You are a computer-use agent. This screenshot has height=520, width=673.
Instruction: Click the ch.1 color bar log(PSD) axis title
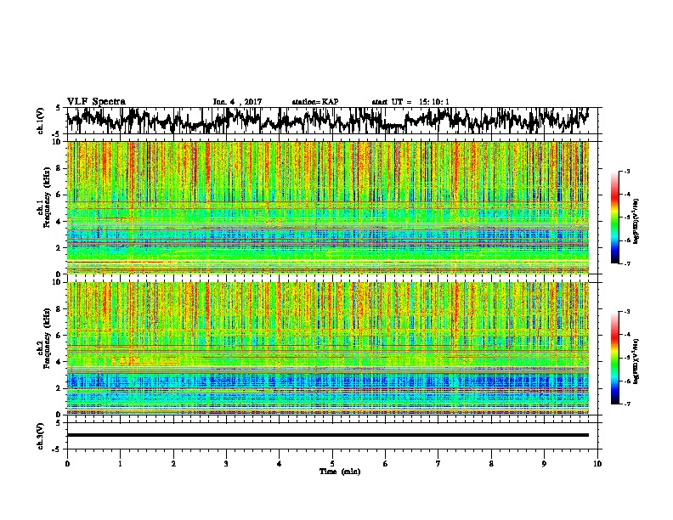click(636, 221)
